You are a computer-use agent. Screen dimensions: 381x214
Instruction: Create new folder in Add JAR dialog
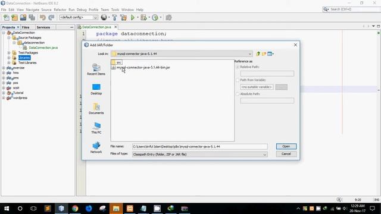[x=264, y=54]
